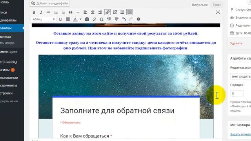251x141 pixels.
Task: Underline the selected text
Action: (60, 19)
